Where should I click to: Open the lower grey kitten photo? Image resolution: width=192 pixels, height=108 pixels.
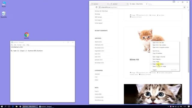coord(153,94)
